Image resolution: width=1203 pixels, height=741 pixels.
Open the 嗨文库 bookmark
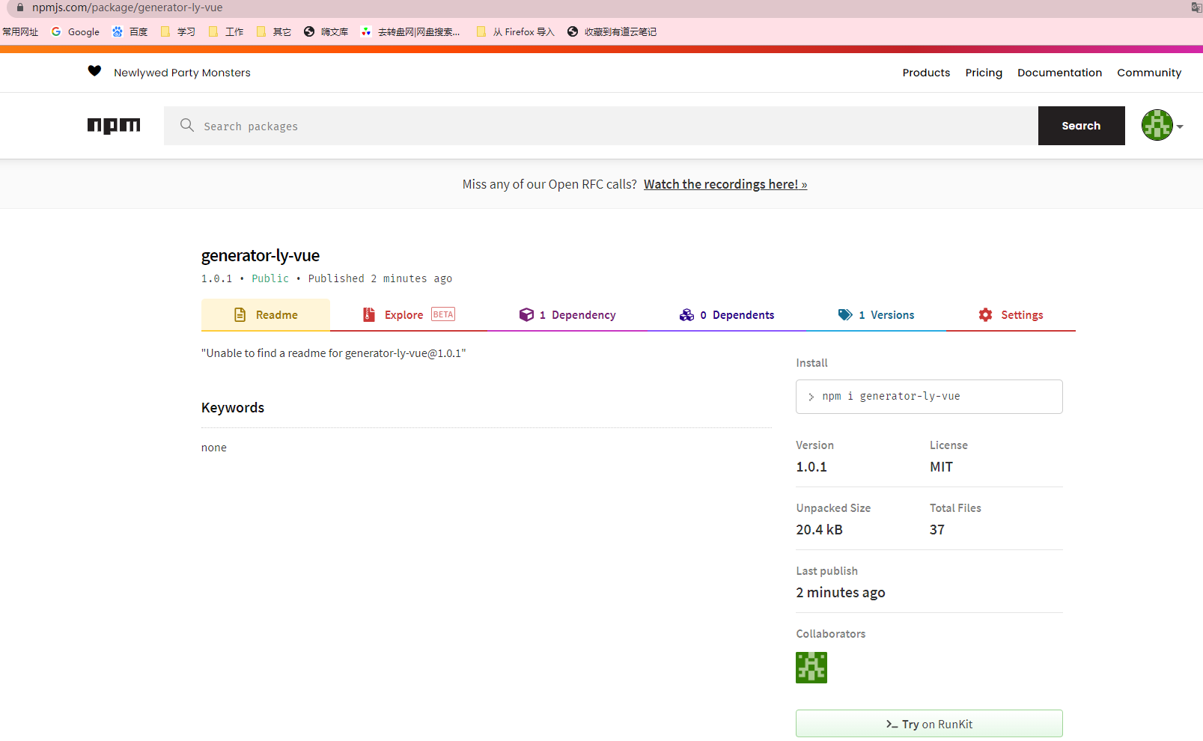tap(326, 31)
